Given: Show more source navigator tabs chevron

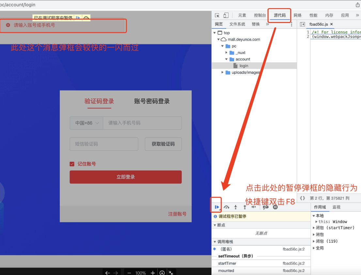Looking at the screenshot, I should coord(267,24).
